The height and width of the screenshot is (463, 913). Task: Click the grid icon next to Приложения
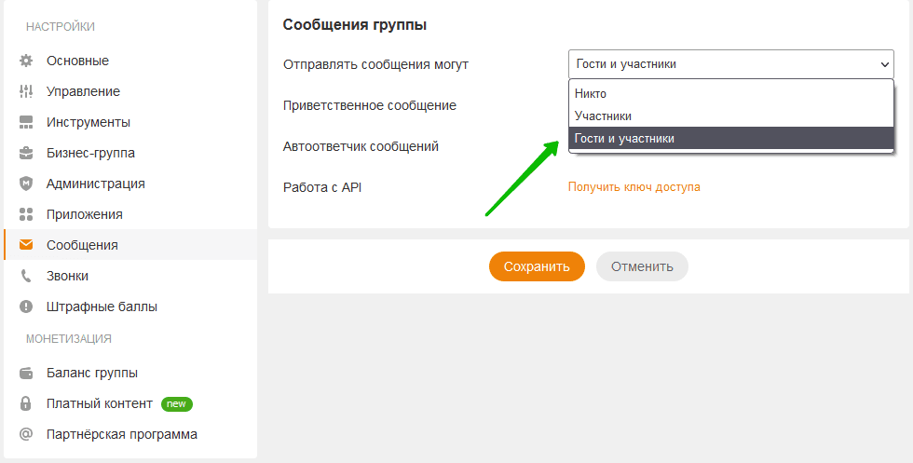pos(26,214)
